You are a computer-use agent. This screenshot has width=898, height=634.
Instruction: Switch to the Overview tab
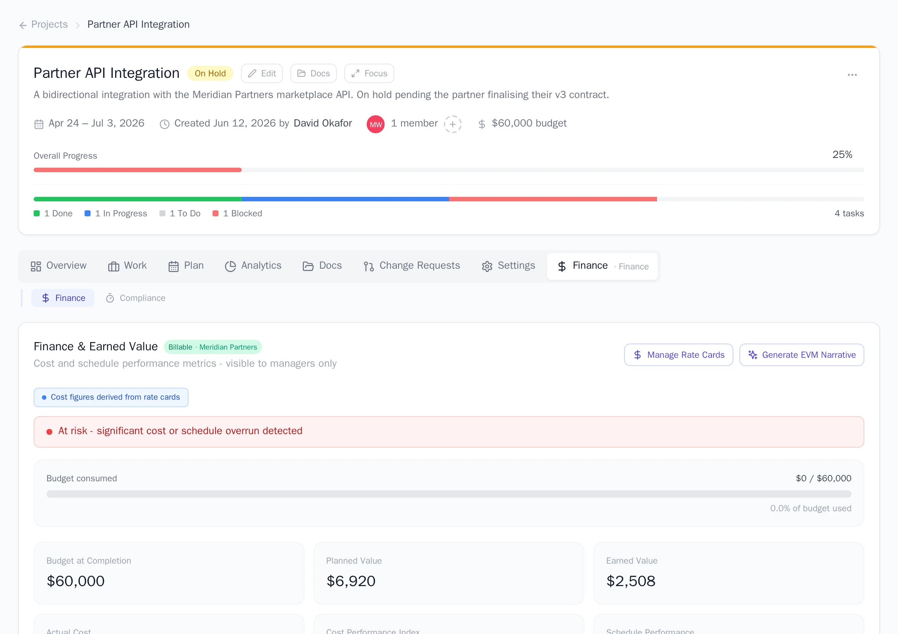[59, 266]
